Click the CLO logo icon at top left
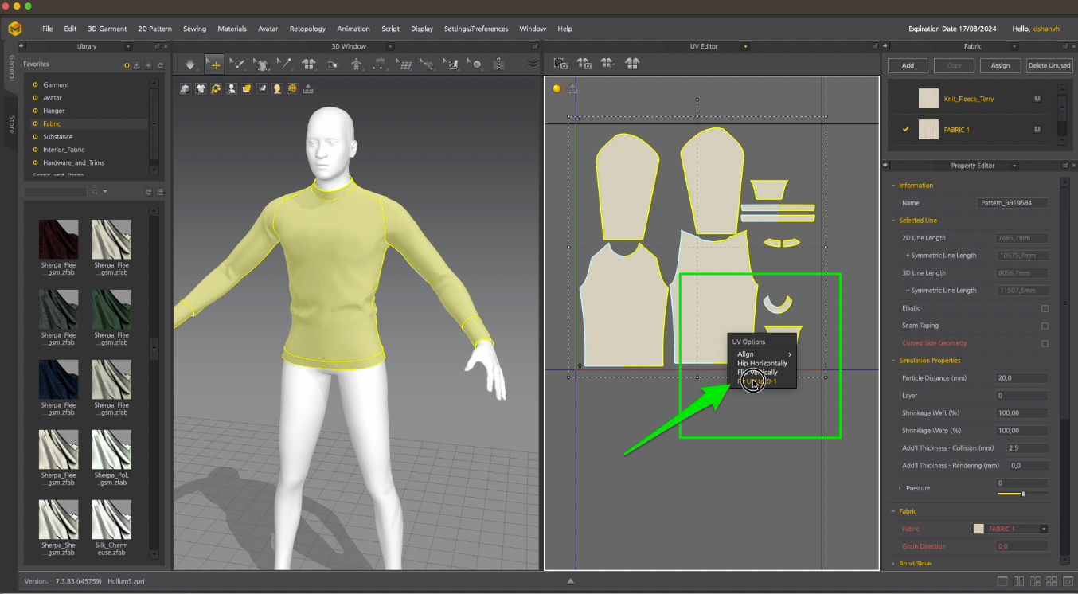 pyautogui.click(x=16, y=29)
